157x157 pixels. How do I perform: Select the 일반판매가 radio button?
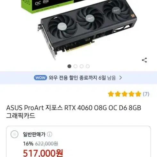[14, 134]
